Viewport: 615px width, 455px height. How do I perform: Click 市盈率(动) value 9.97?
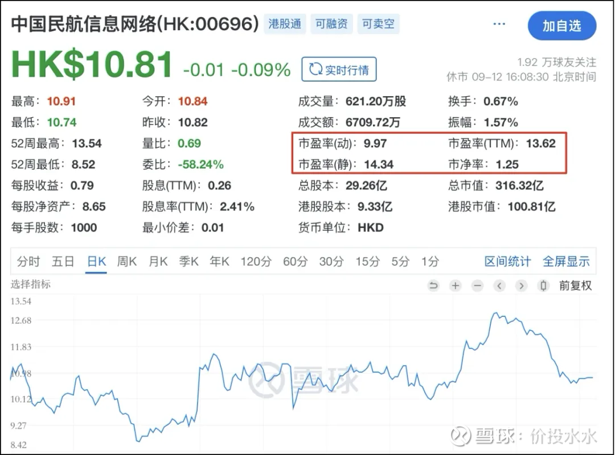(x=375, y=143)
